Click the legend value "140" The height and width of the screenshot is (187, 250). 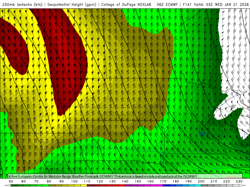point(125,181)
